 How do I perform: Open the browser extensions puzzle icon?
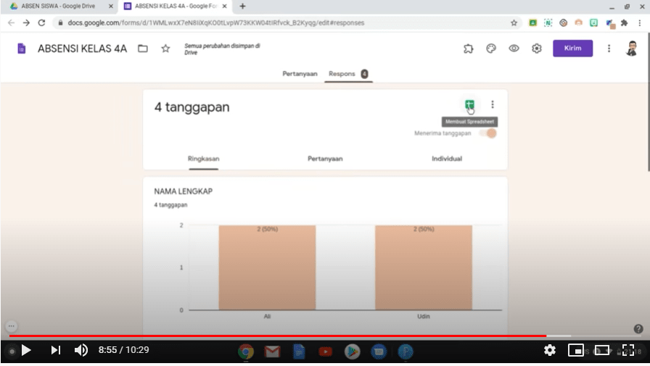(x=625, y=22)
